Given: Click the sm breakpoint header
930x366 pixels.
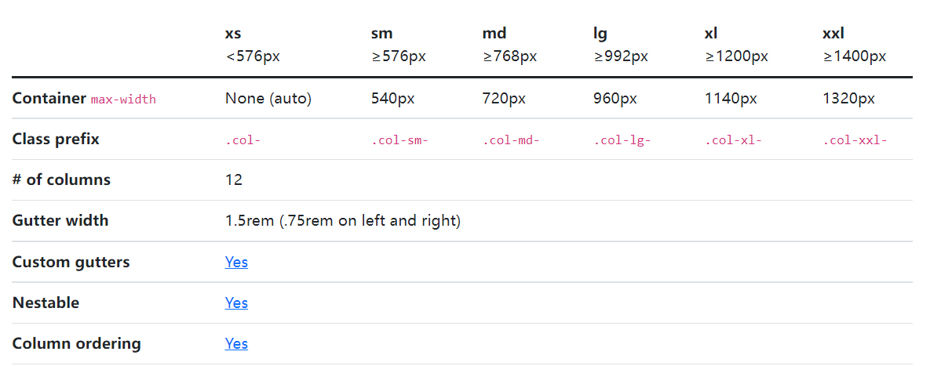Looking at the screenshot, I should pos(381,34).
